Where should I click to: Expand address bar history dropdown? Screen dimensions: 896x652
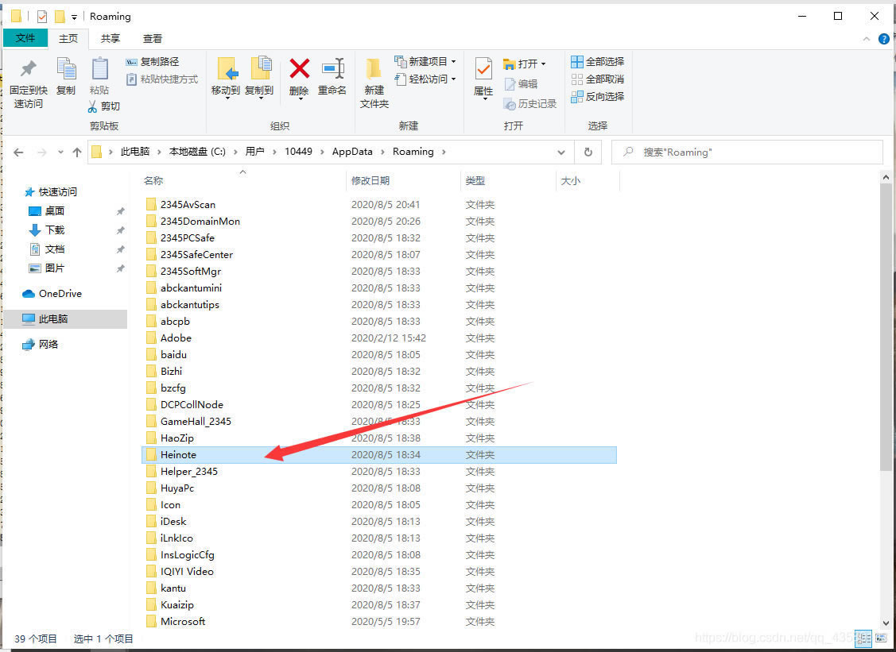tap(561, 152)
